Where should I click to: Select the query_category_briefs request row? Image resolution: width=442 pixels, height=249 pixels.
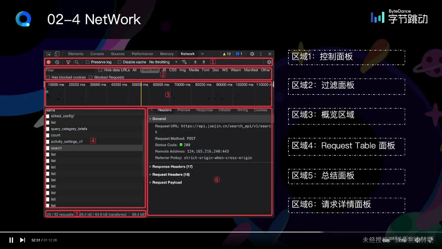pos(94,129)
